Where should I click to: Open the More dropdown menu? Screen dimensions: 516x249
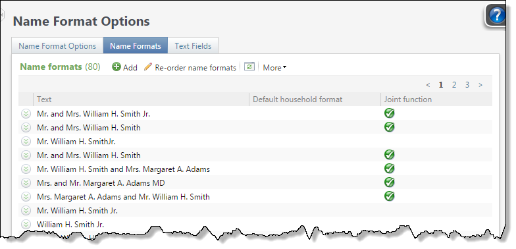point(274,67)
